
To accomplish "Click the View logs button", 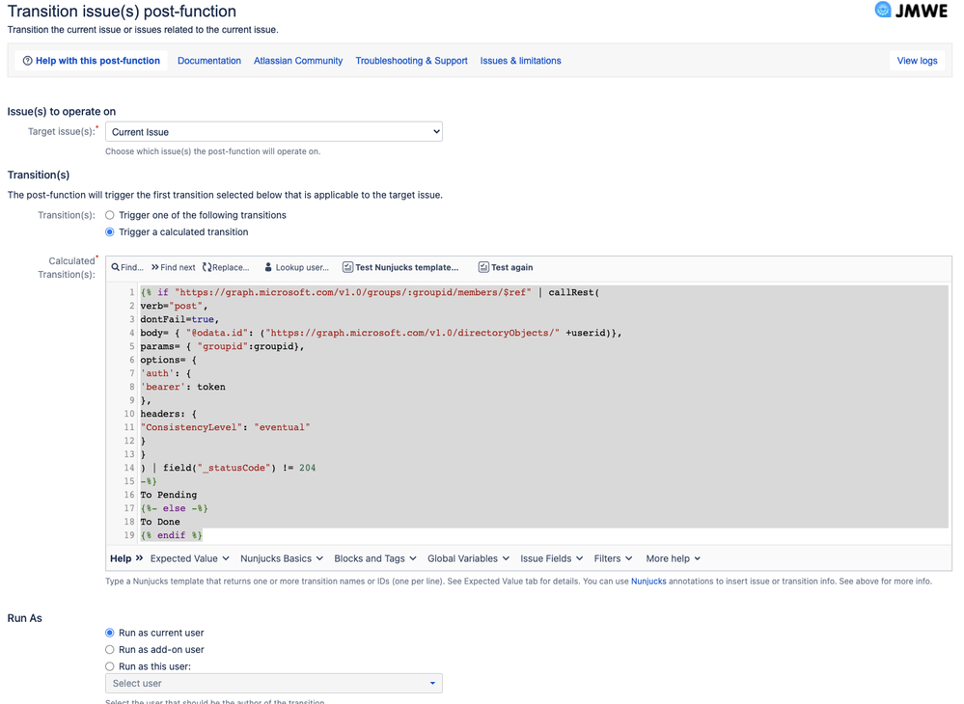I will (x=917, y=61).
